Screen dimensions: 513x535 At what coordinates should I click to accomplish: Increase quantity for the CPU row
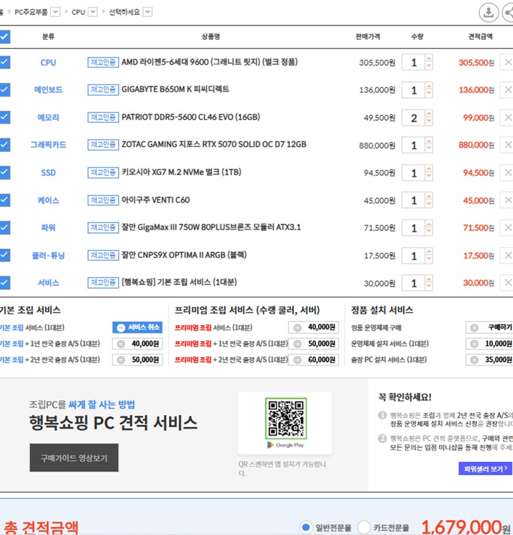[x=429, y=58]
